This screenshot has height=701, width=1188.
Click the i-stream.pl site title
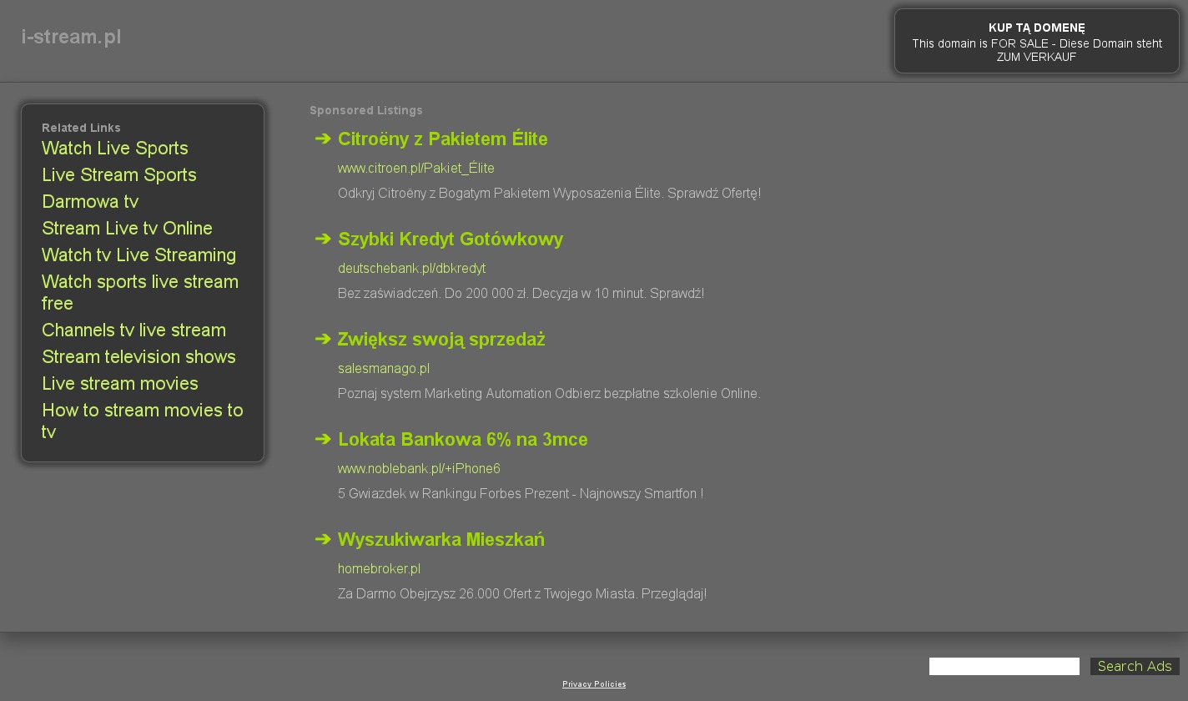[x=72, y=38]
